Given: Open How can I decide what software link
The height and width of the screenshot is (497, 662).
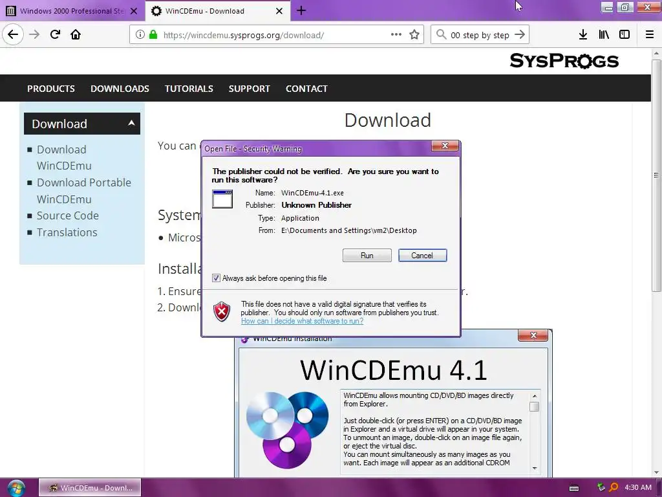Looking at the screenshot, I should tap(303, 321).
